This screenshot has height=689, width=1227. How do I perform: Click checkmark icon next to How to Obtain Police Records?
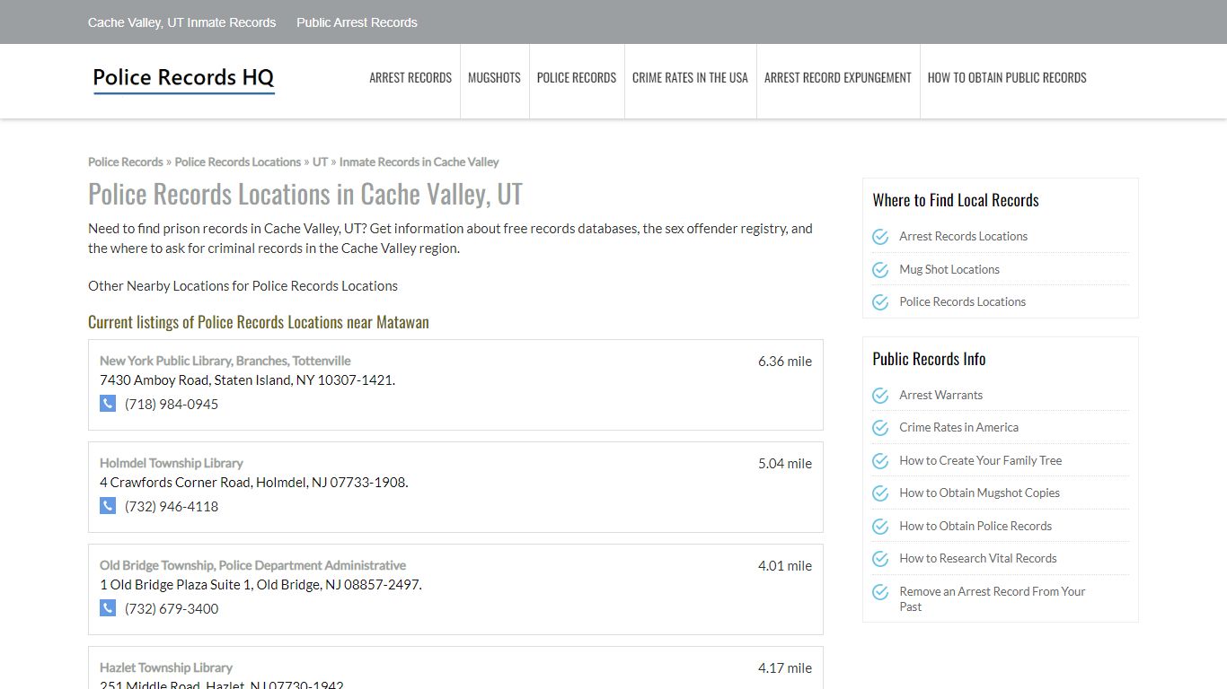pyautogui.click(x=880, y=527)
